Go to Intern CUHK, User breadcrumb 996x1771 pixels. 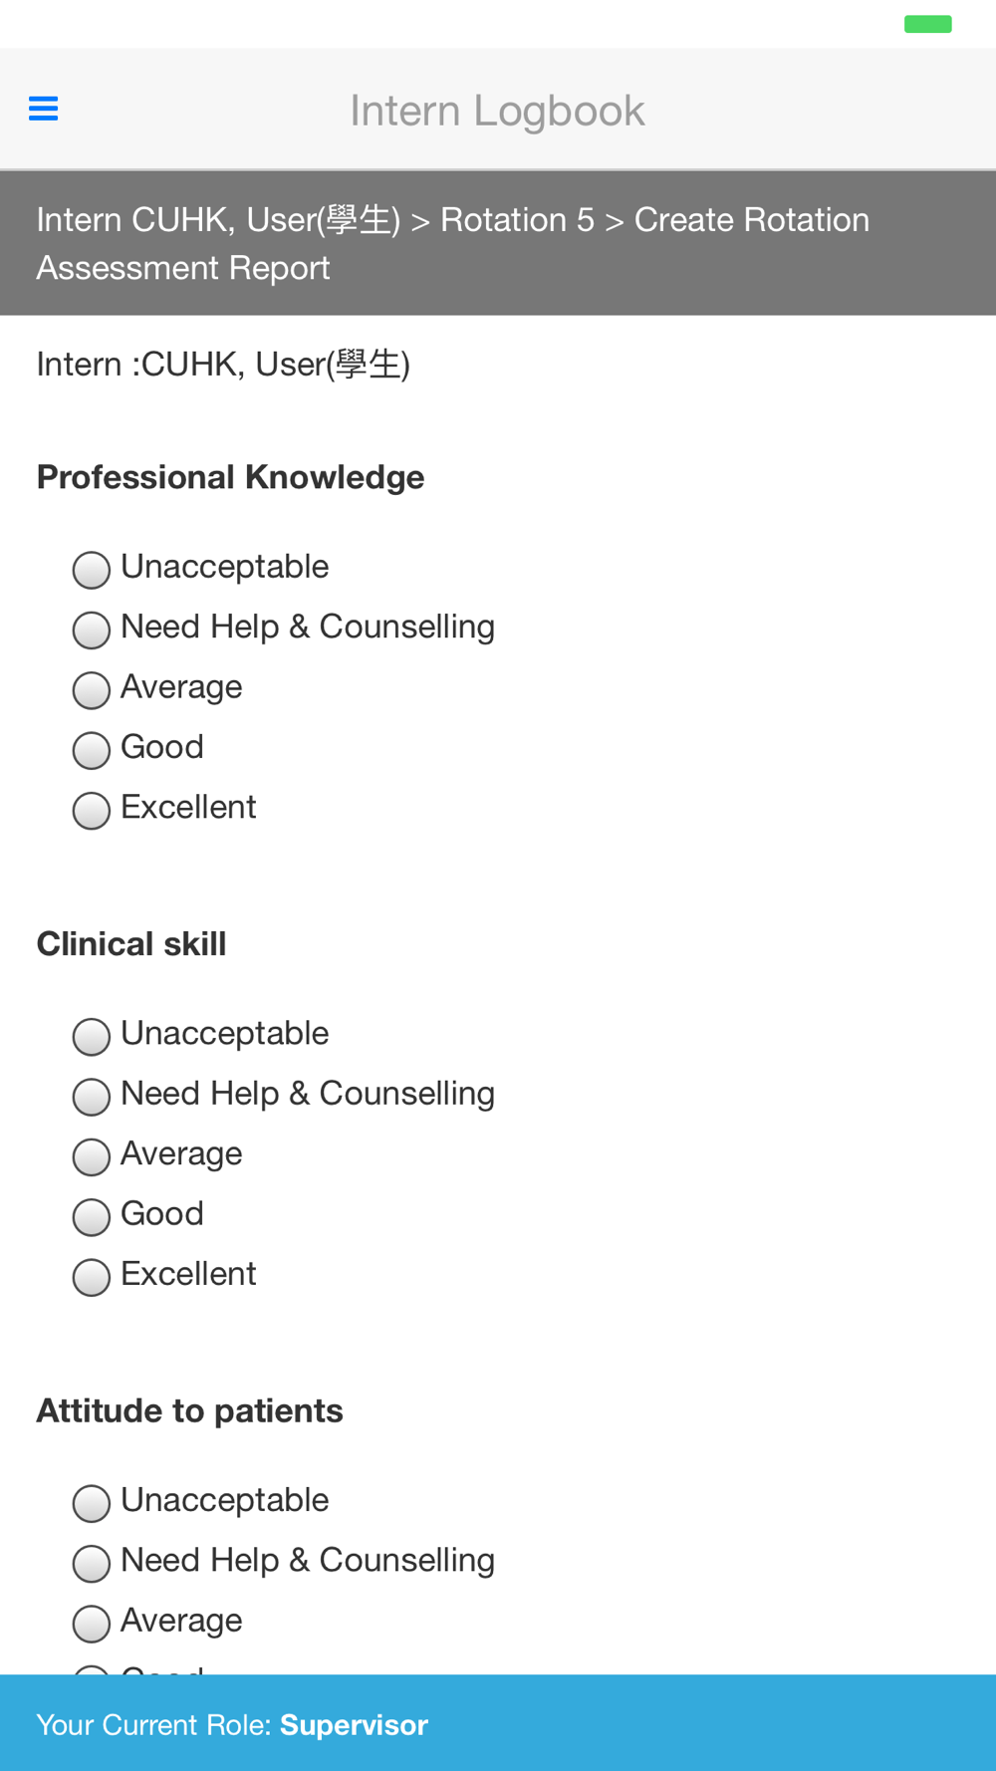218,220
